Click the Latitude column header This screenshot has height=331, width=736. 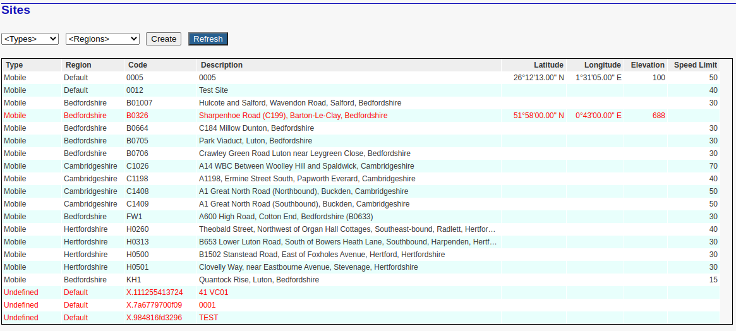coord(548,65)
